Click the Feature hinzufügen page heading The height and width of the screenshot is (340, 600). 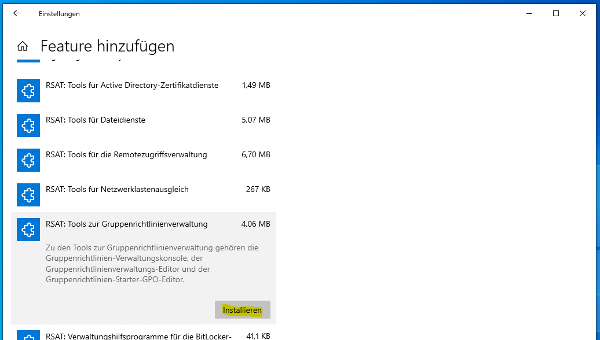click(107, 46)
